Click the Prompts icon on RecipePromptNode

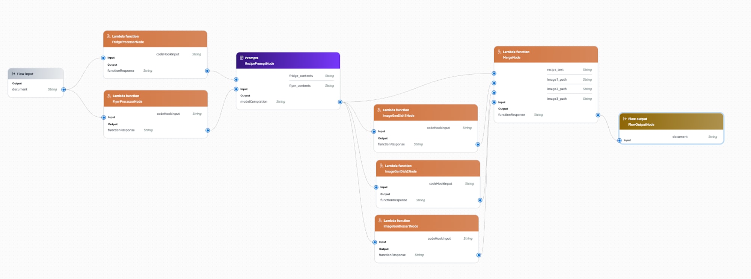pos(241,58)
